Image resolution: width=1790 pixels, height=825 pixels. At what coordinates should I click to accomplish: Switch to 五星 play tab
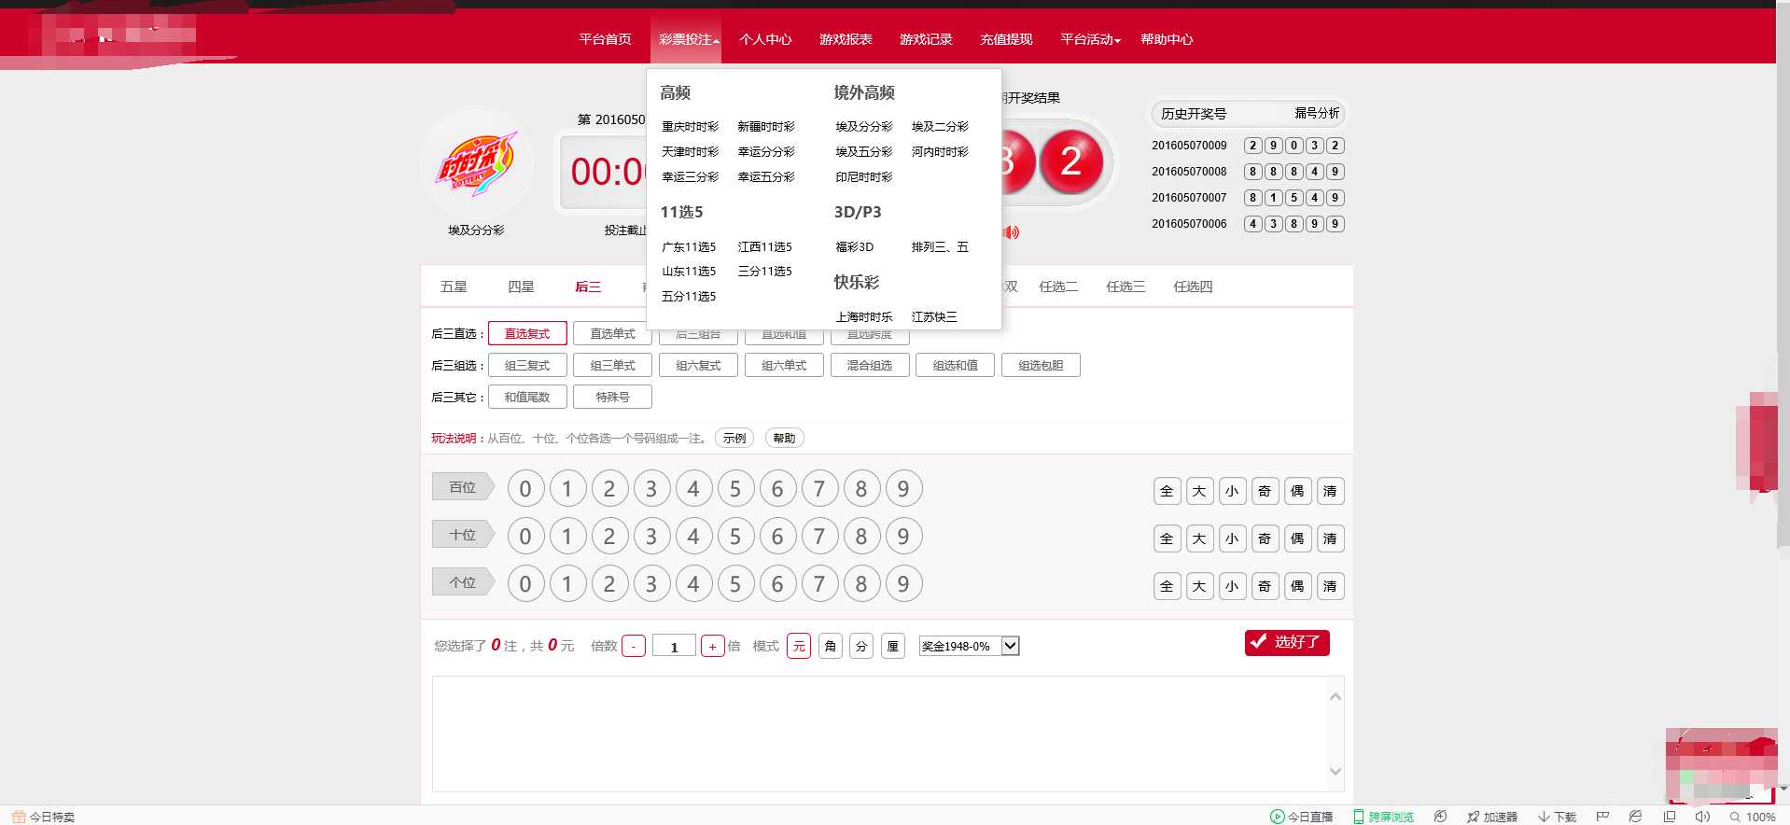click(x=454, y=287)
